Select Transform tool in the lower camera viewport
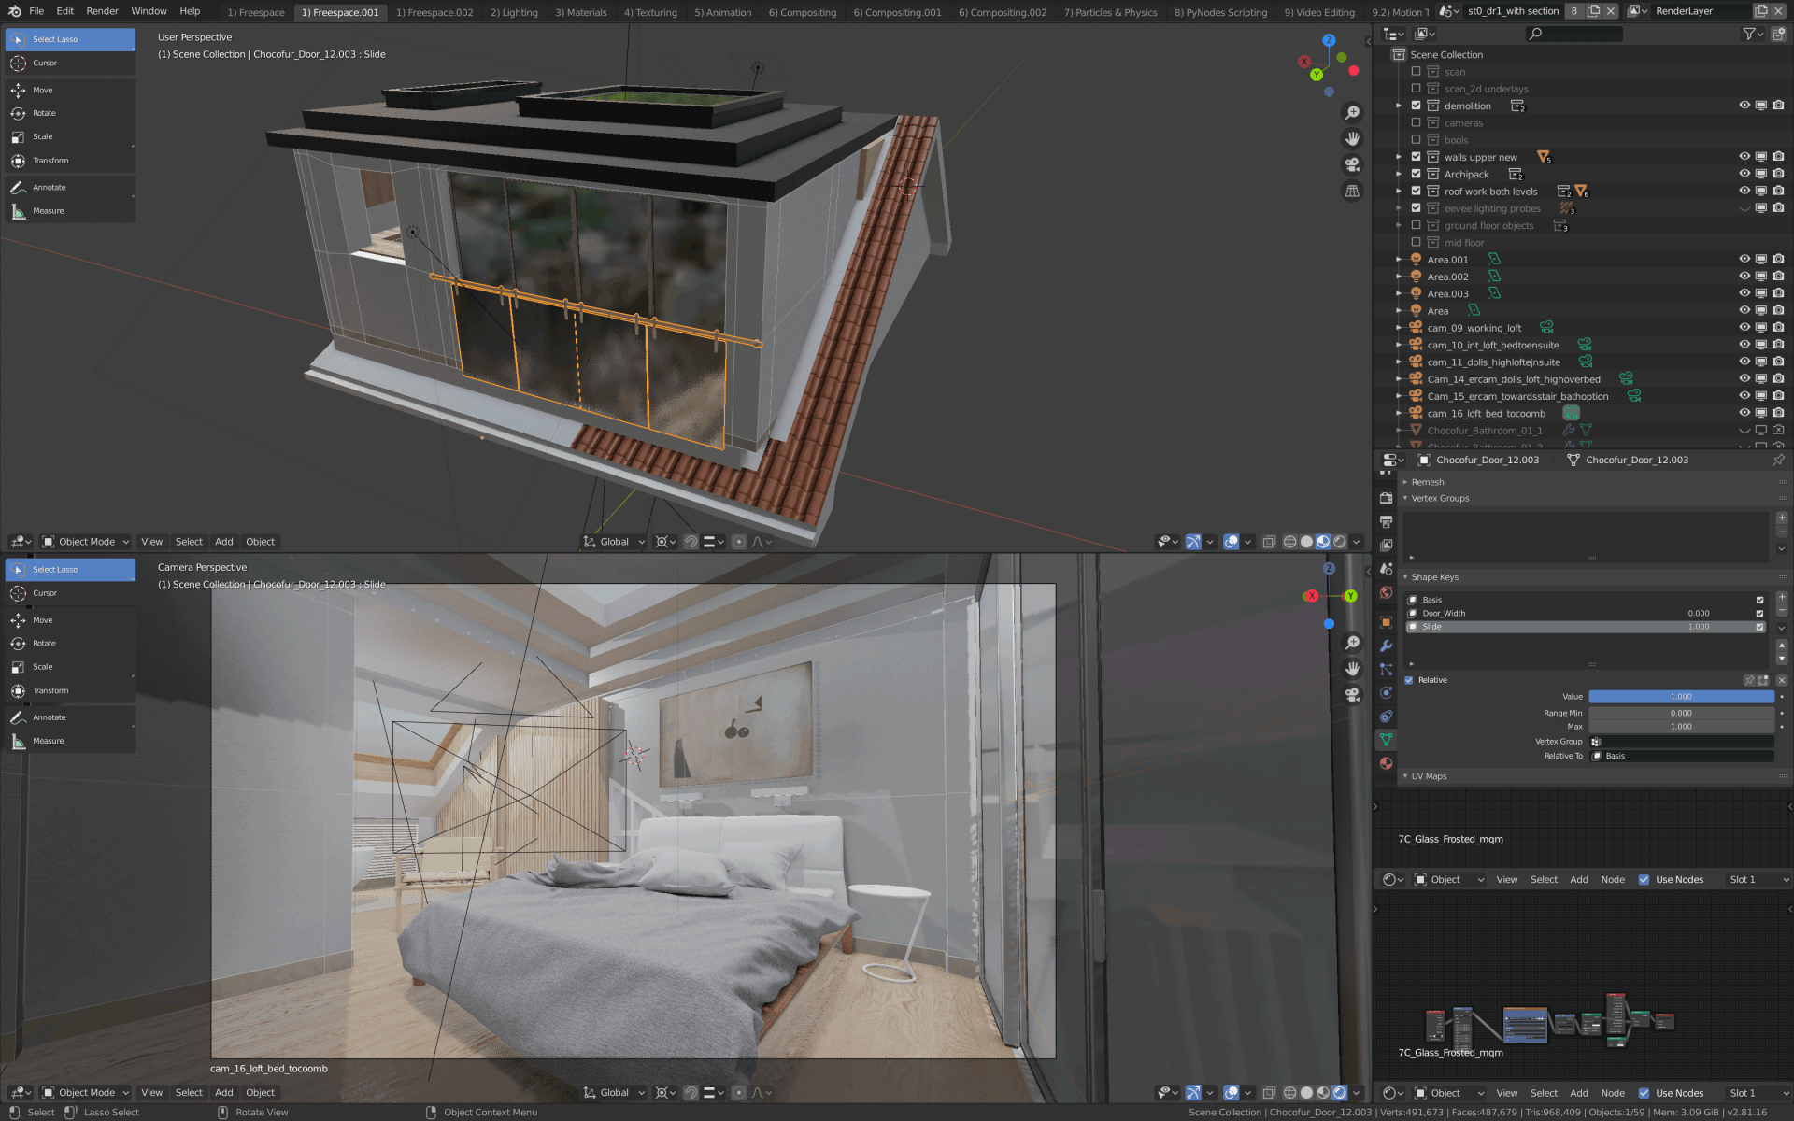This screenshot has height=1121, width=1794. point(70,691)
